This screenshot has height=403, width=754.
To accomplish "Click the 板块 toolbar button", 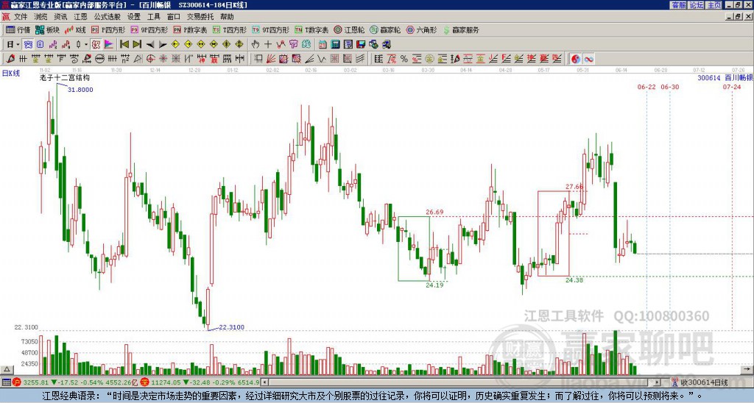I will 47,29.
